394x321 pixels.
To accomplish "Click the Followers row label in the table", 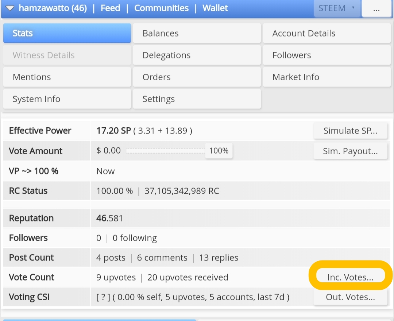I will click(28, 237).
